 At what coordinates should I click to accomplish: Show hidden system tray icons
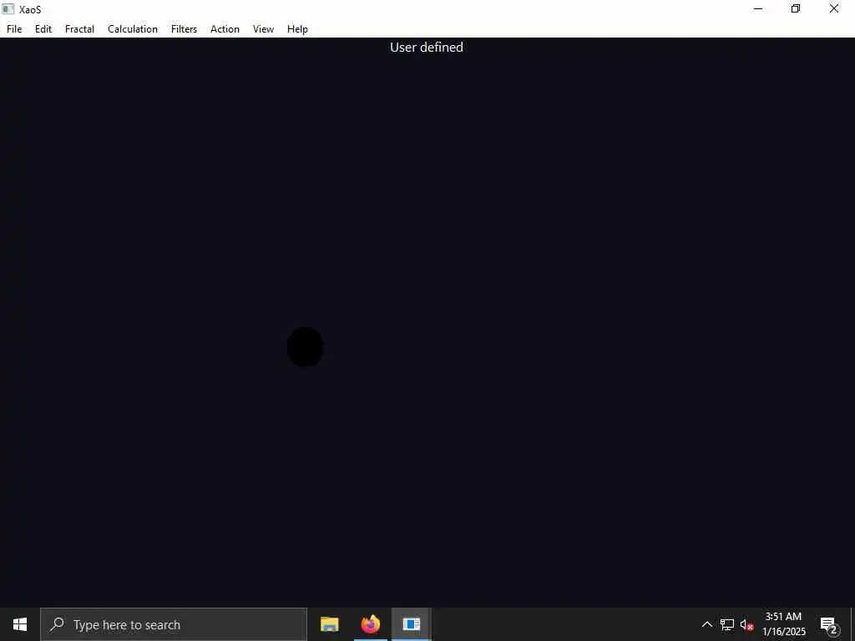(x=706, y=624)
